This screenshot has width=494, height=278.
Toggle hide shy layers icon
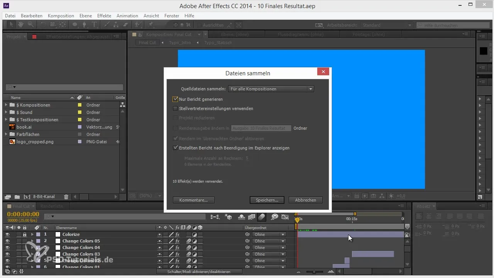[x=242, y=217]
